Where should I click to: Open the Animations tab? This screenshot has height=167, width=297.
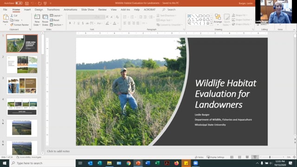pyautogui.click(x=70, y=9)
